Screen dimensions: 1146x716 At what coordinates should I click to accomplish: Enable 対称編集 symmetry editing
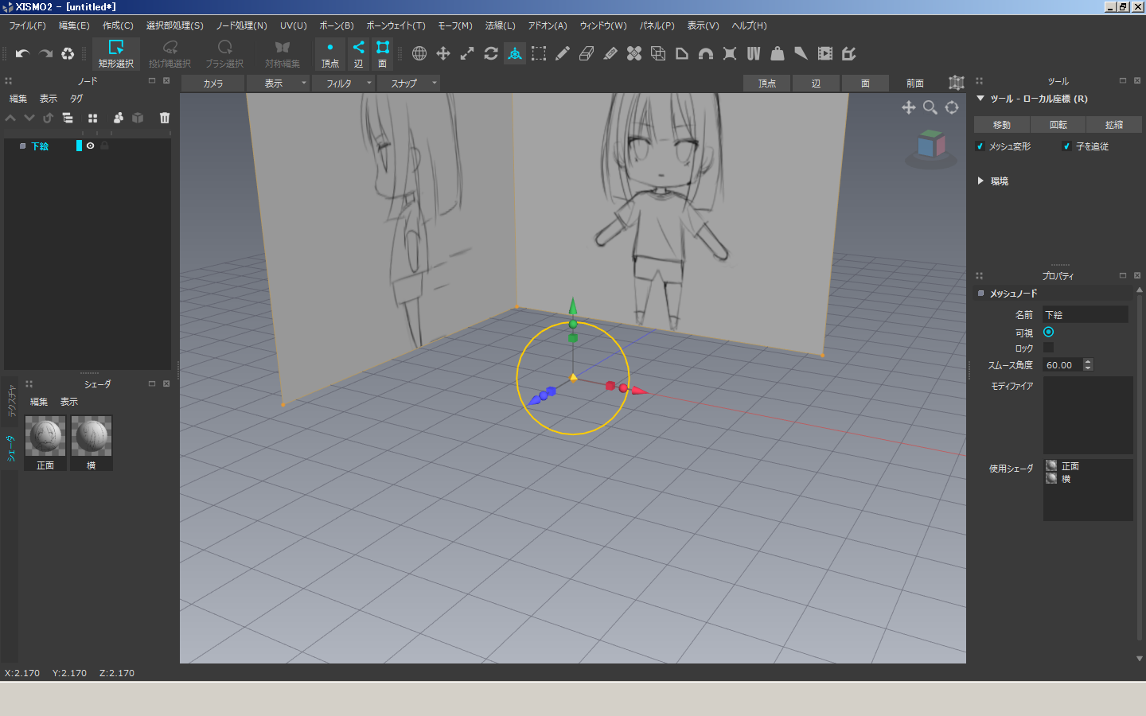(x=283, y=54)
